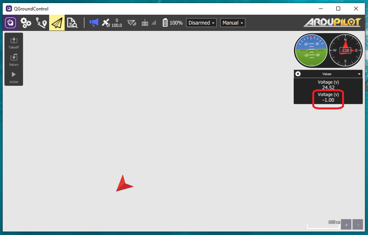Screen dimensions: 368x235
Task: Select the Fly view paper plane icon
Action: tap(56, 22)
